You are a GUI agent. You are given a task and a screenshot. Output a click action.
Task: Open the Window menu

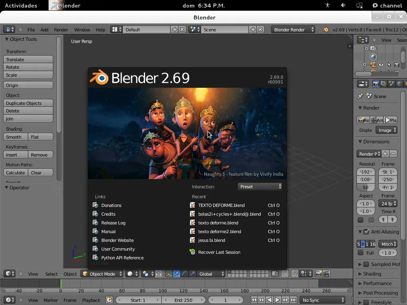(82, 29)
